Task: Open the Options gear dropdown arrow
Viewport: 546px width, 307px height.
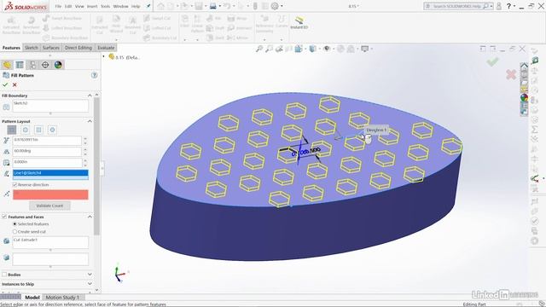Action: [x=282, y=6]
